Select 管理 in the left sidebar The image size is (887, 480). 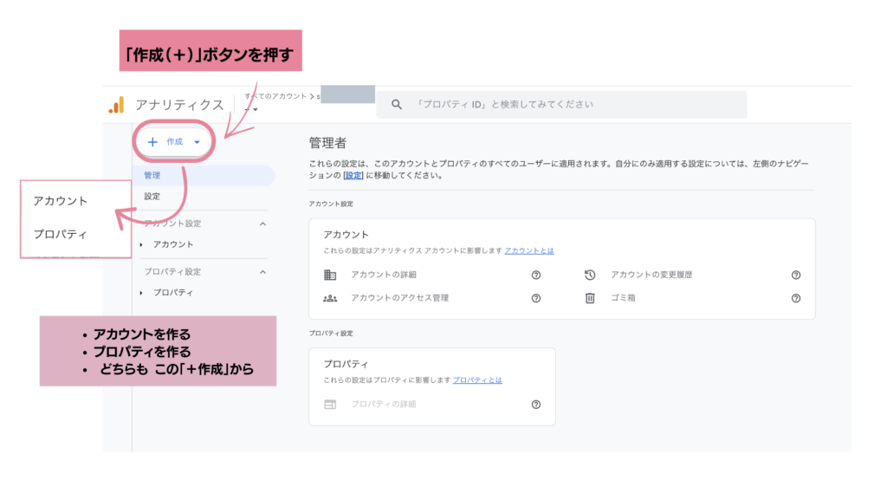coord(152,175)
